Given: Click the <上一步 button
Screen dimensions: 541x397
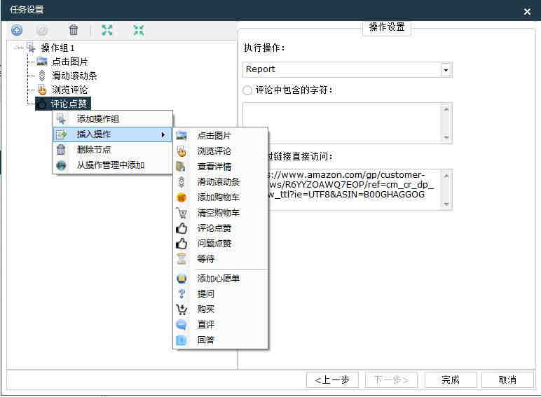Looking at the screenshot, I should click(332, 379).
